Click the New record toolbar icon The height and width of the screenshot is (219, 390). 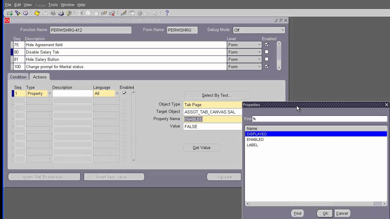tap(10, 13)
